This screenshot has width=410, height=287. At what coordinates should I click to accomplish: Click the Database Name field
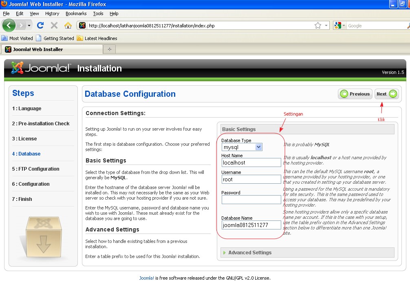251,225
